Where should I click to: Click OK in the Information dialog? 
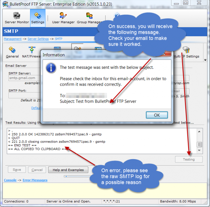[157, 115]
